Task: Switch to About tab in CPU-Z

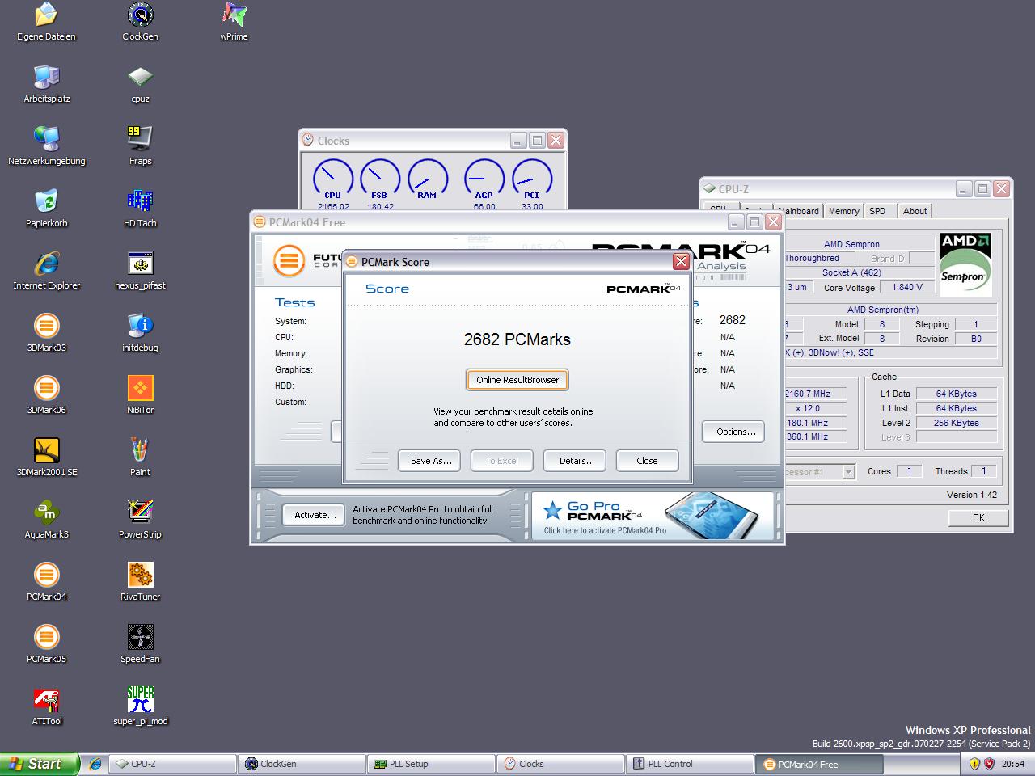Action: pyautogui.click(x=915, y=211)
